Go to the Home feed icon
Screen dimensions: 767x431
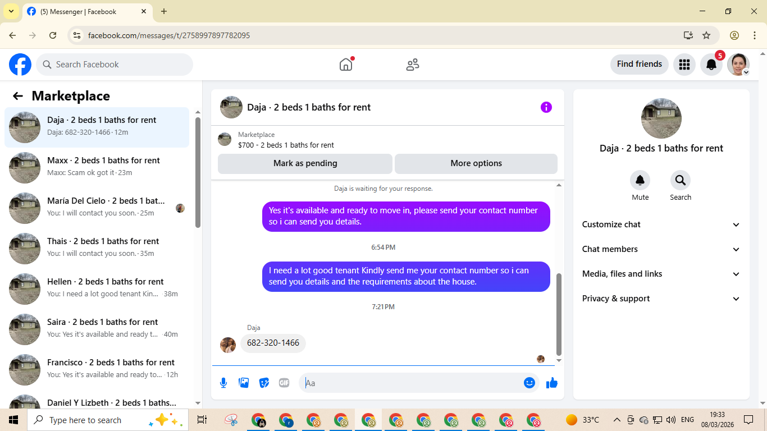[346, 65]
